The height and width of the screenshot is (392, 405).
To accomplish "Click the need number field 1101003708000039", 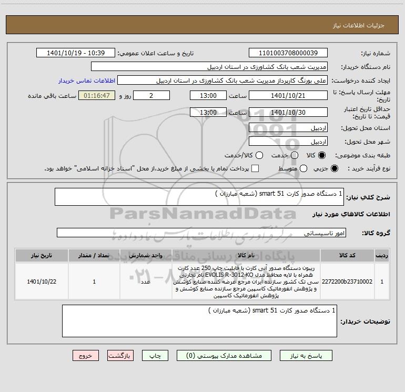I will (288, 53).
